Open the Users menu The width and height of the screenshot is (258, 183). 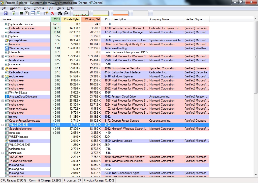60,8
